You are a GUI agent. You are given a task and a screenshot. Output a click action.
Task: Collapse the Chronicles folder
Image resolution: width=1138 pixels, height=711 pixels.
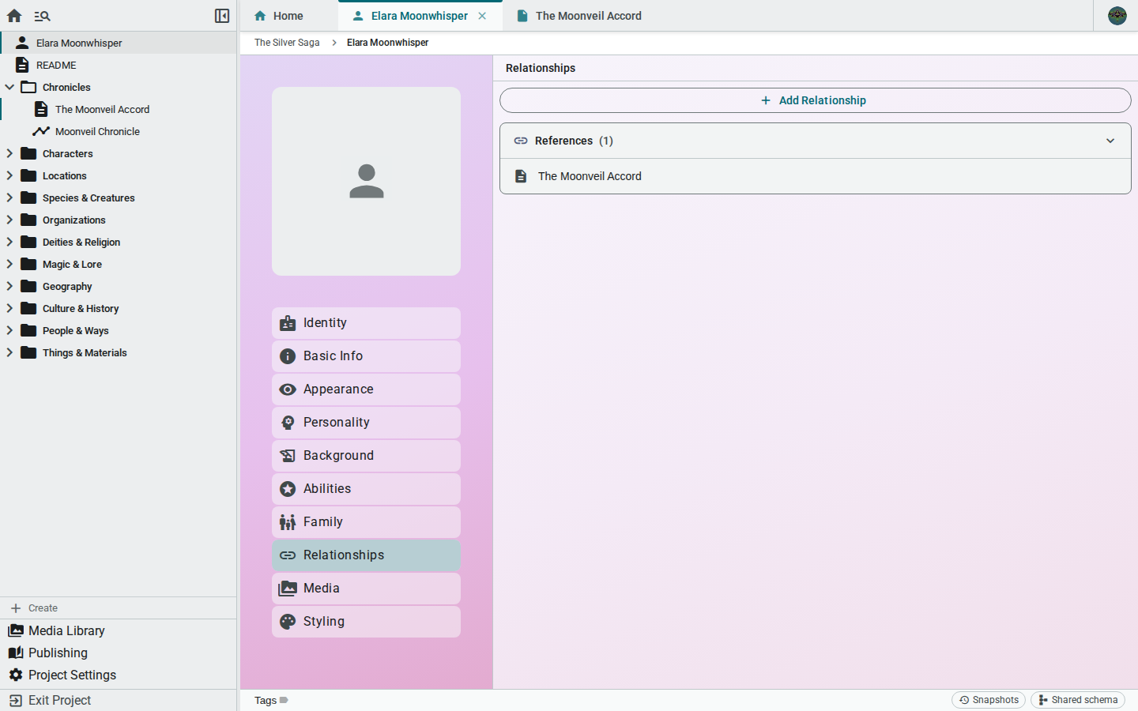point(9,87)
